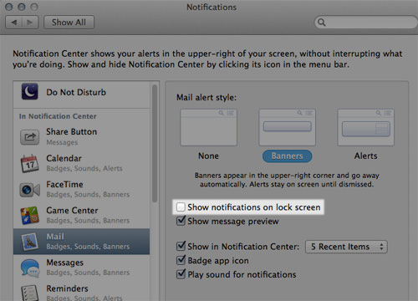Screen dimensions: 418x301
Task: Choose the Alerts style thumbnail
Action: (x=366, y=127)
